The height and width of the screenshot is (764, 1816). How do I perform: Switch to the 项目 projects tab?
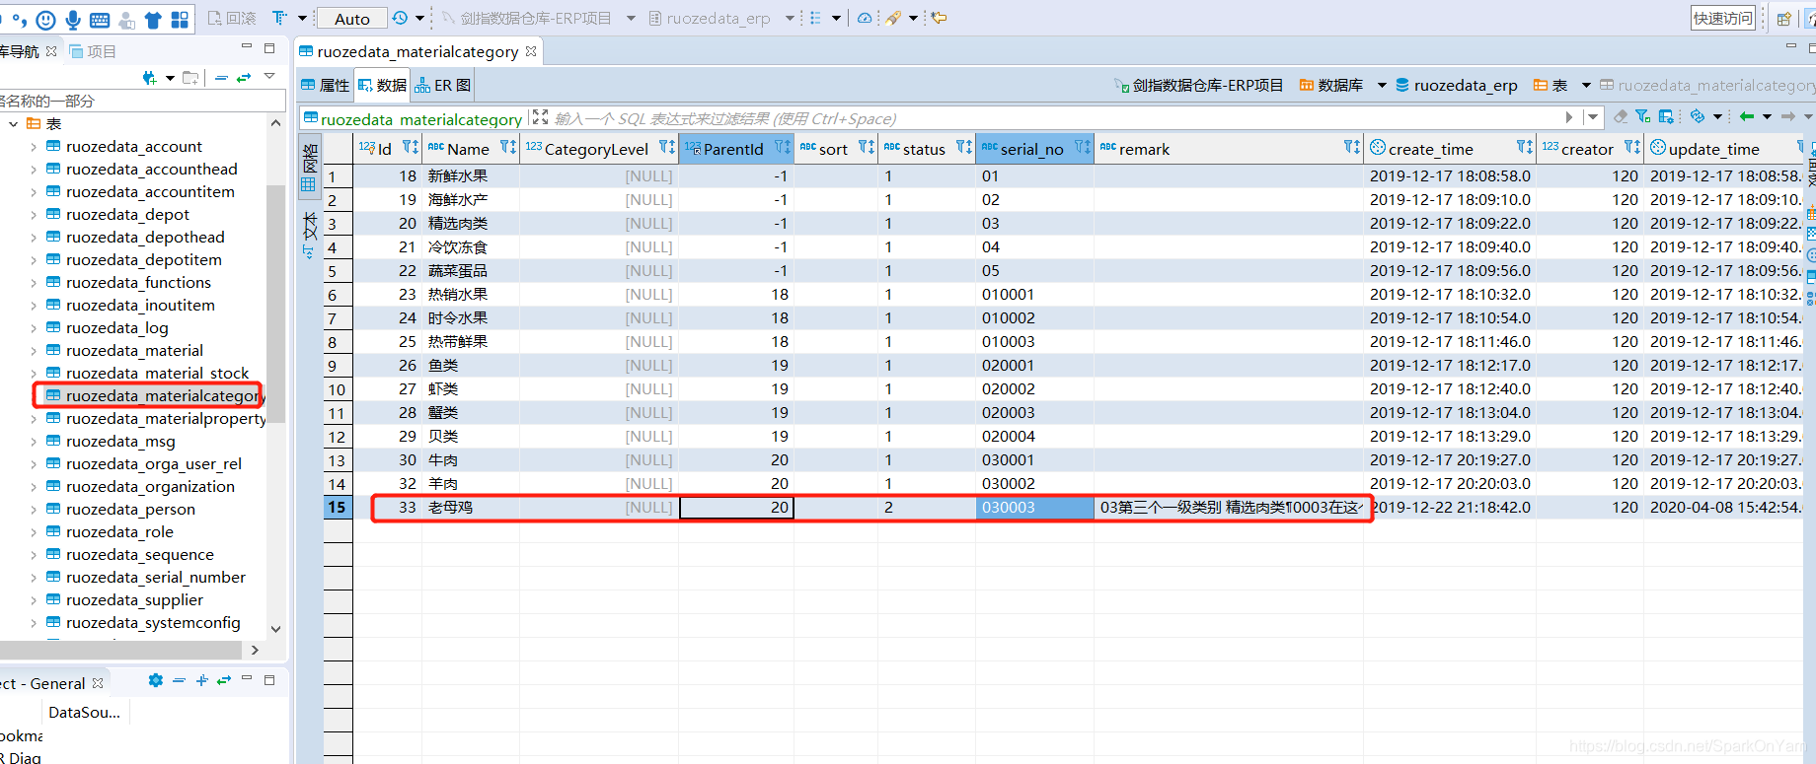[x=93, y=51]
